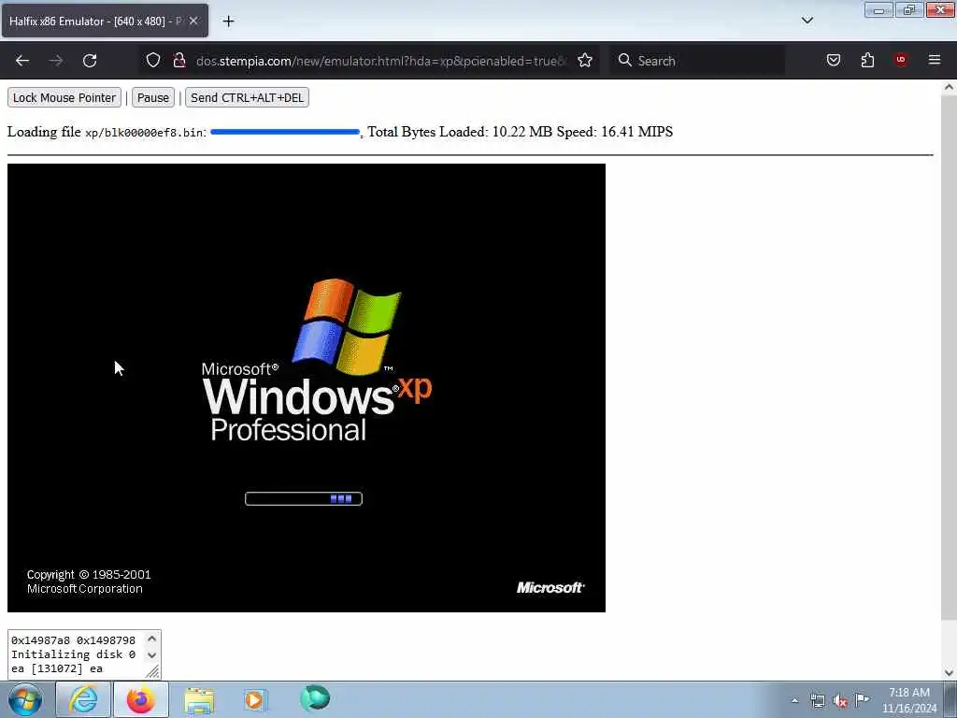Show hidden system tray icons
The width and height of the screenshot is (957, 718).
794,701
